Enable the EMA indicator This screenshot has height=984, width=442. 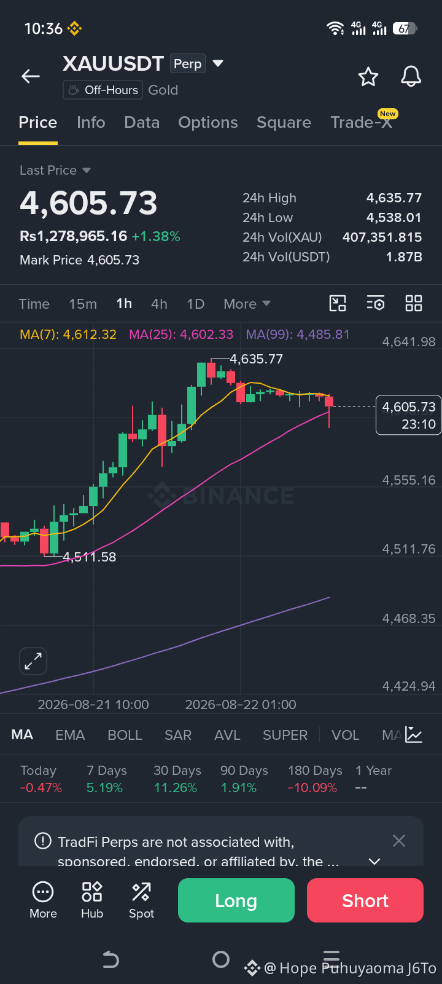click(70, 735)
